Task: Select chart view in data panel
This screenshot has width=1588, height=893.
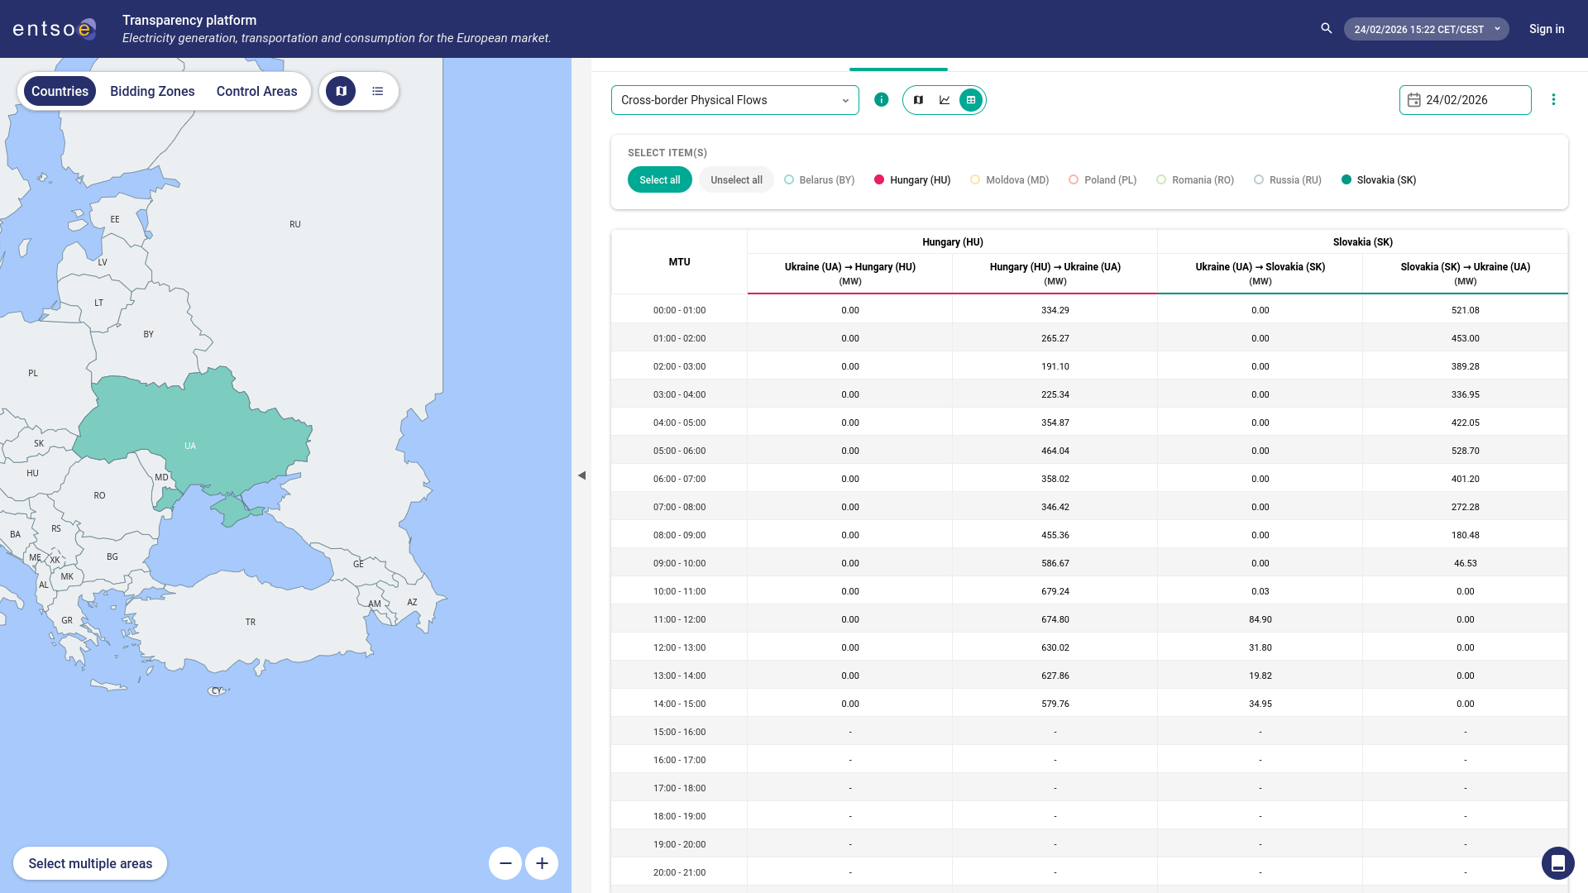Action: (945, 100)
